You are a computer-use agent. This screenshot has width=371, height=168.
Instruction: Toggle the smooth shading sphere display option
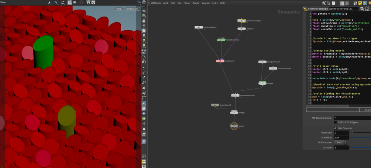[x=144, y=31]
